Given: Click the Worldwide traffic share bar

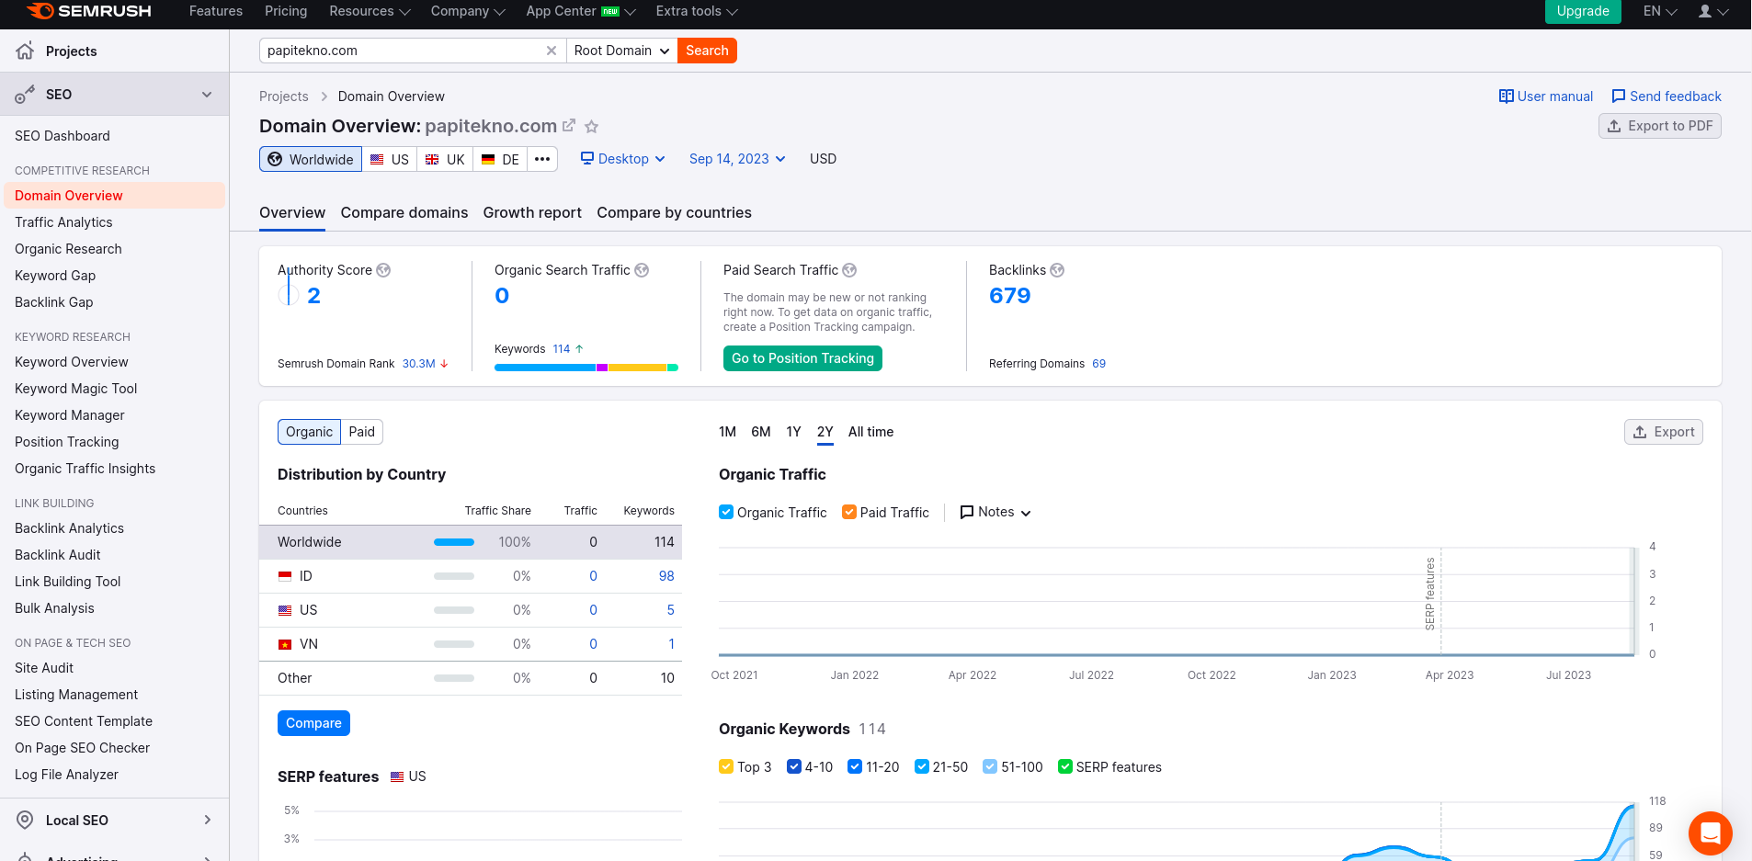Looking at the screenshot, I should click(x=454, y=542).
